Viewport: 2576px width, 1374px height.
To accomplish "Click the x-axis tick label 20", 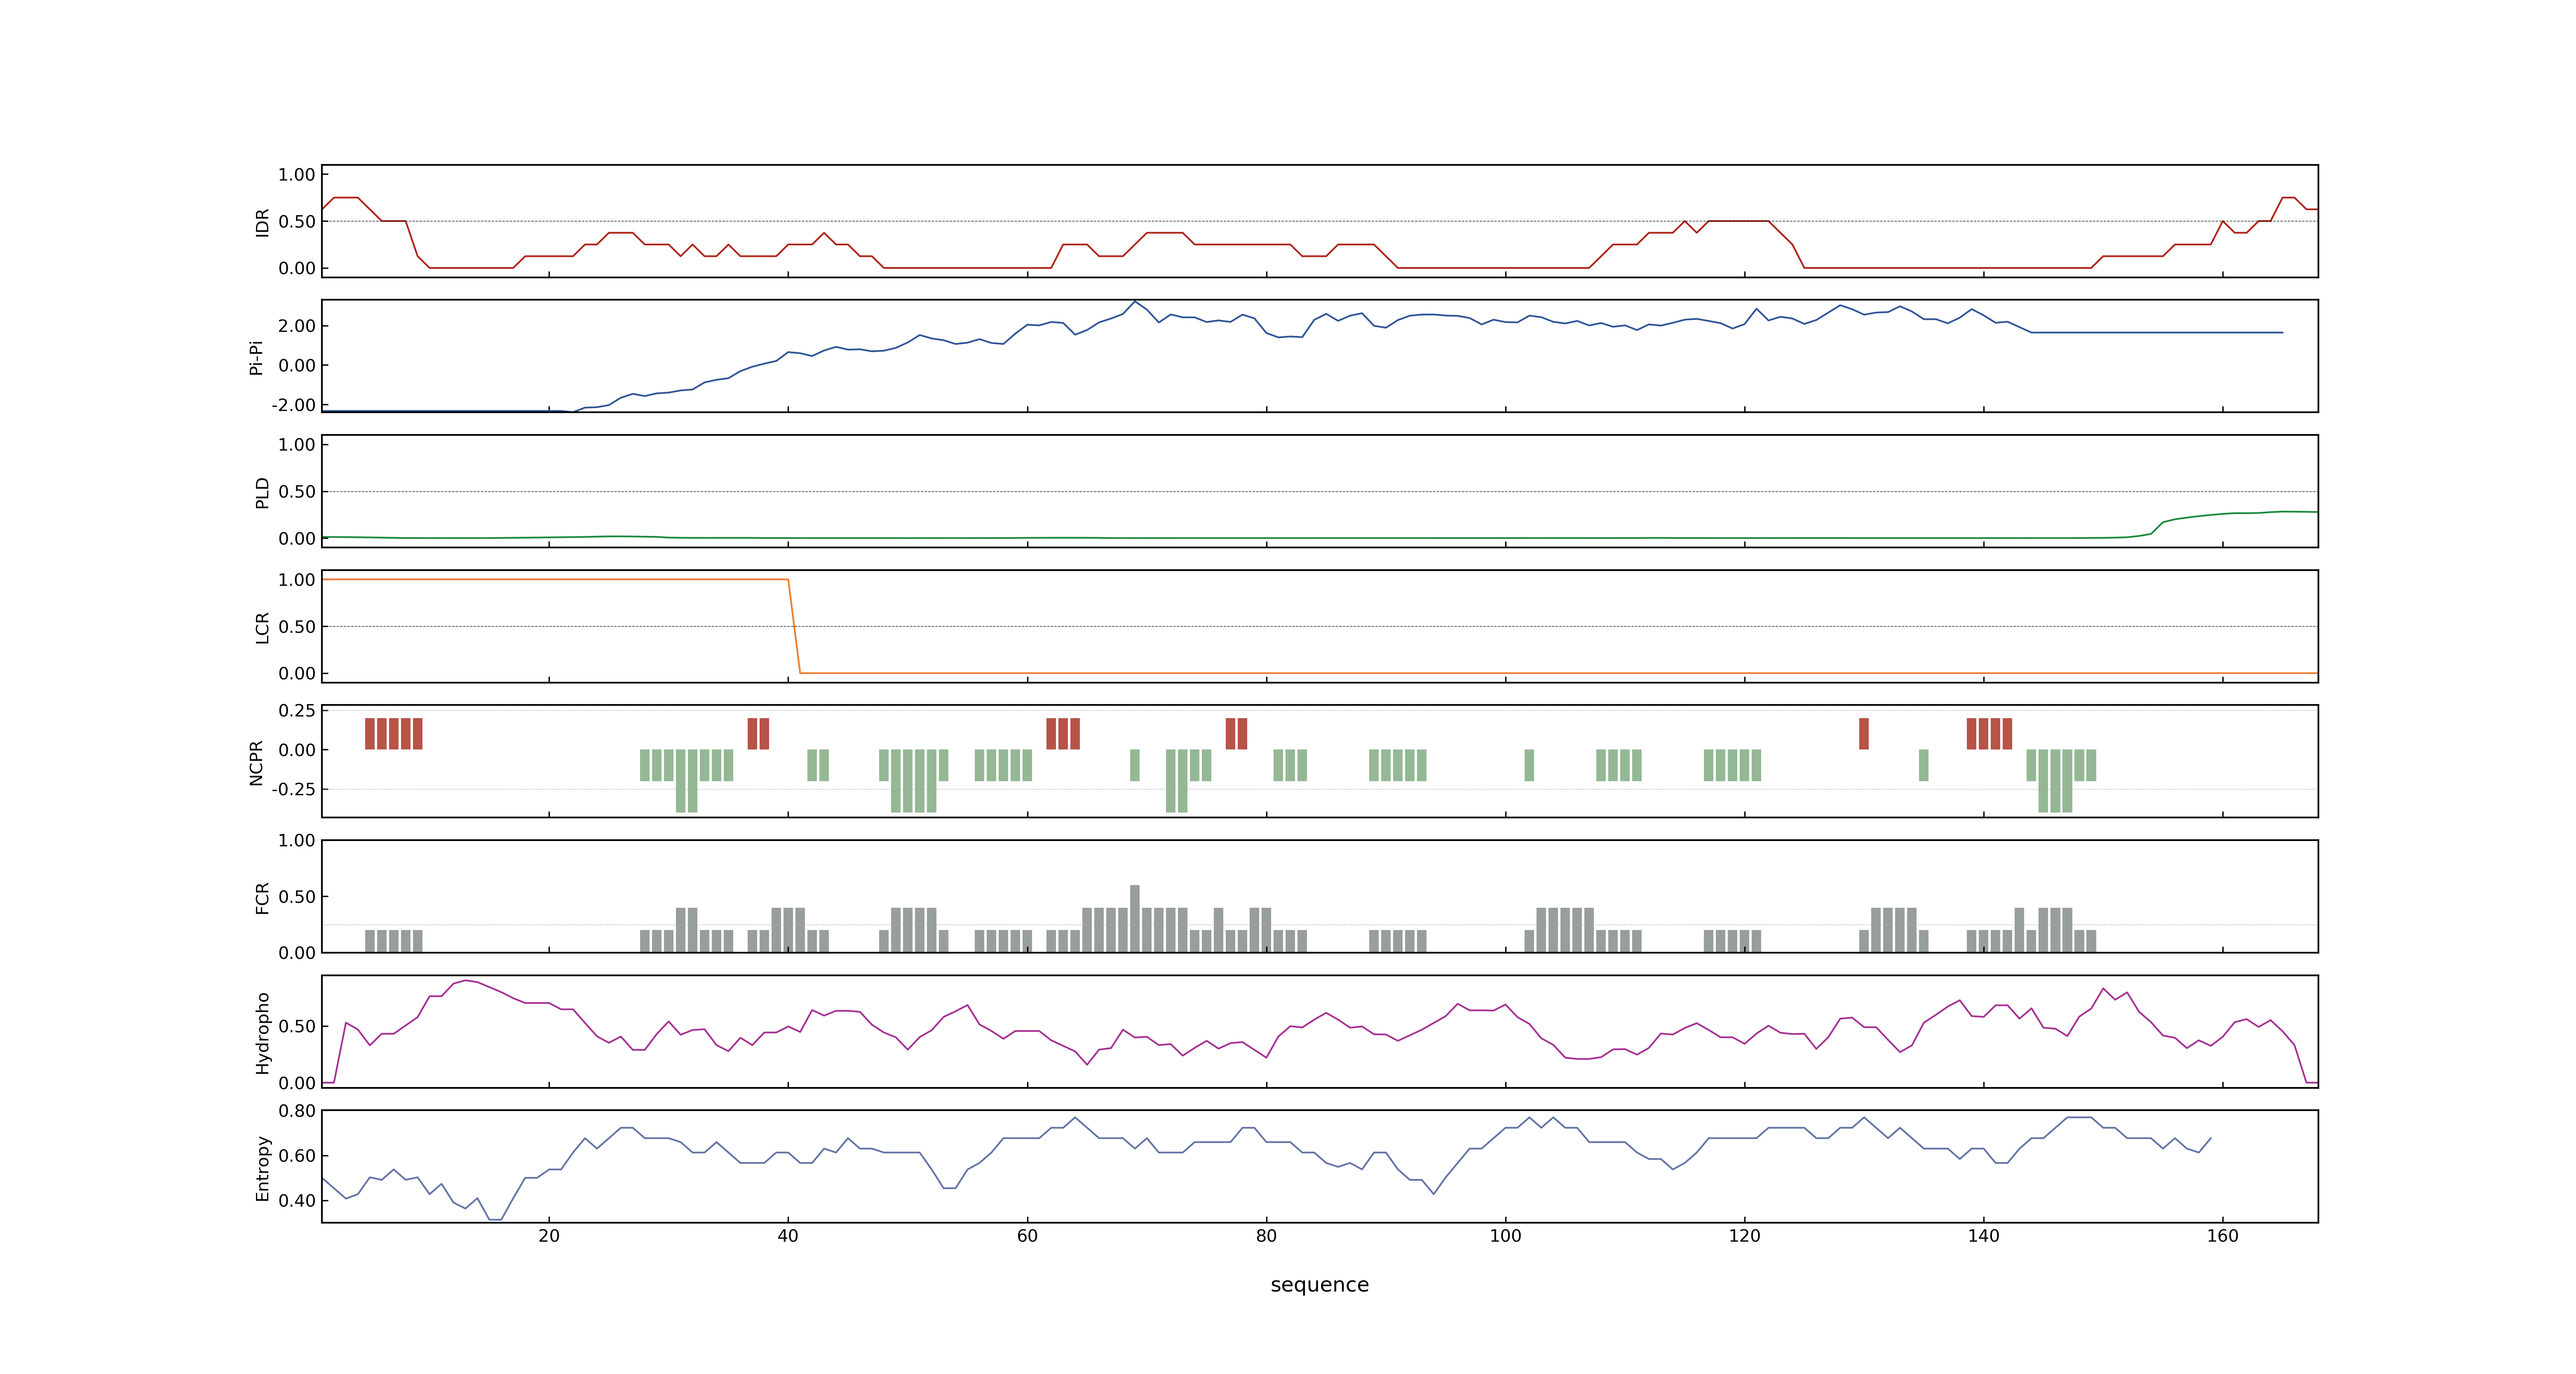I will tap(549, 1236).
